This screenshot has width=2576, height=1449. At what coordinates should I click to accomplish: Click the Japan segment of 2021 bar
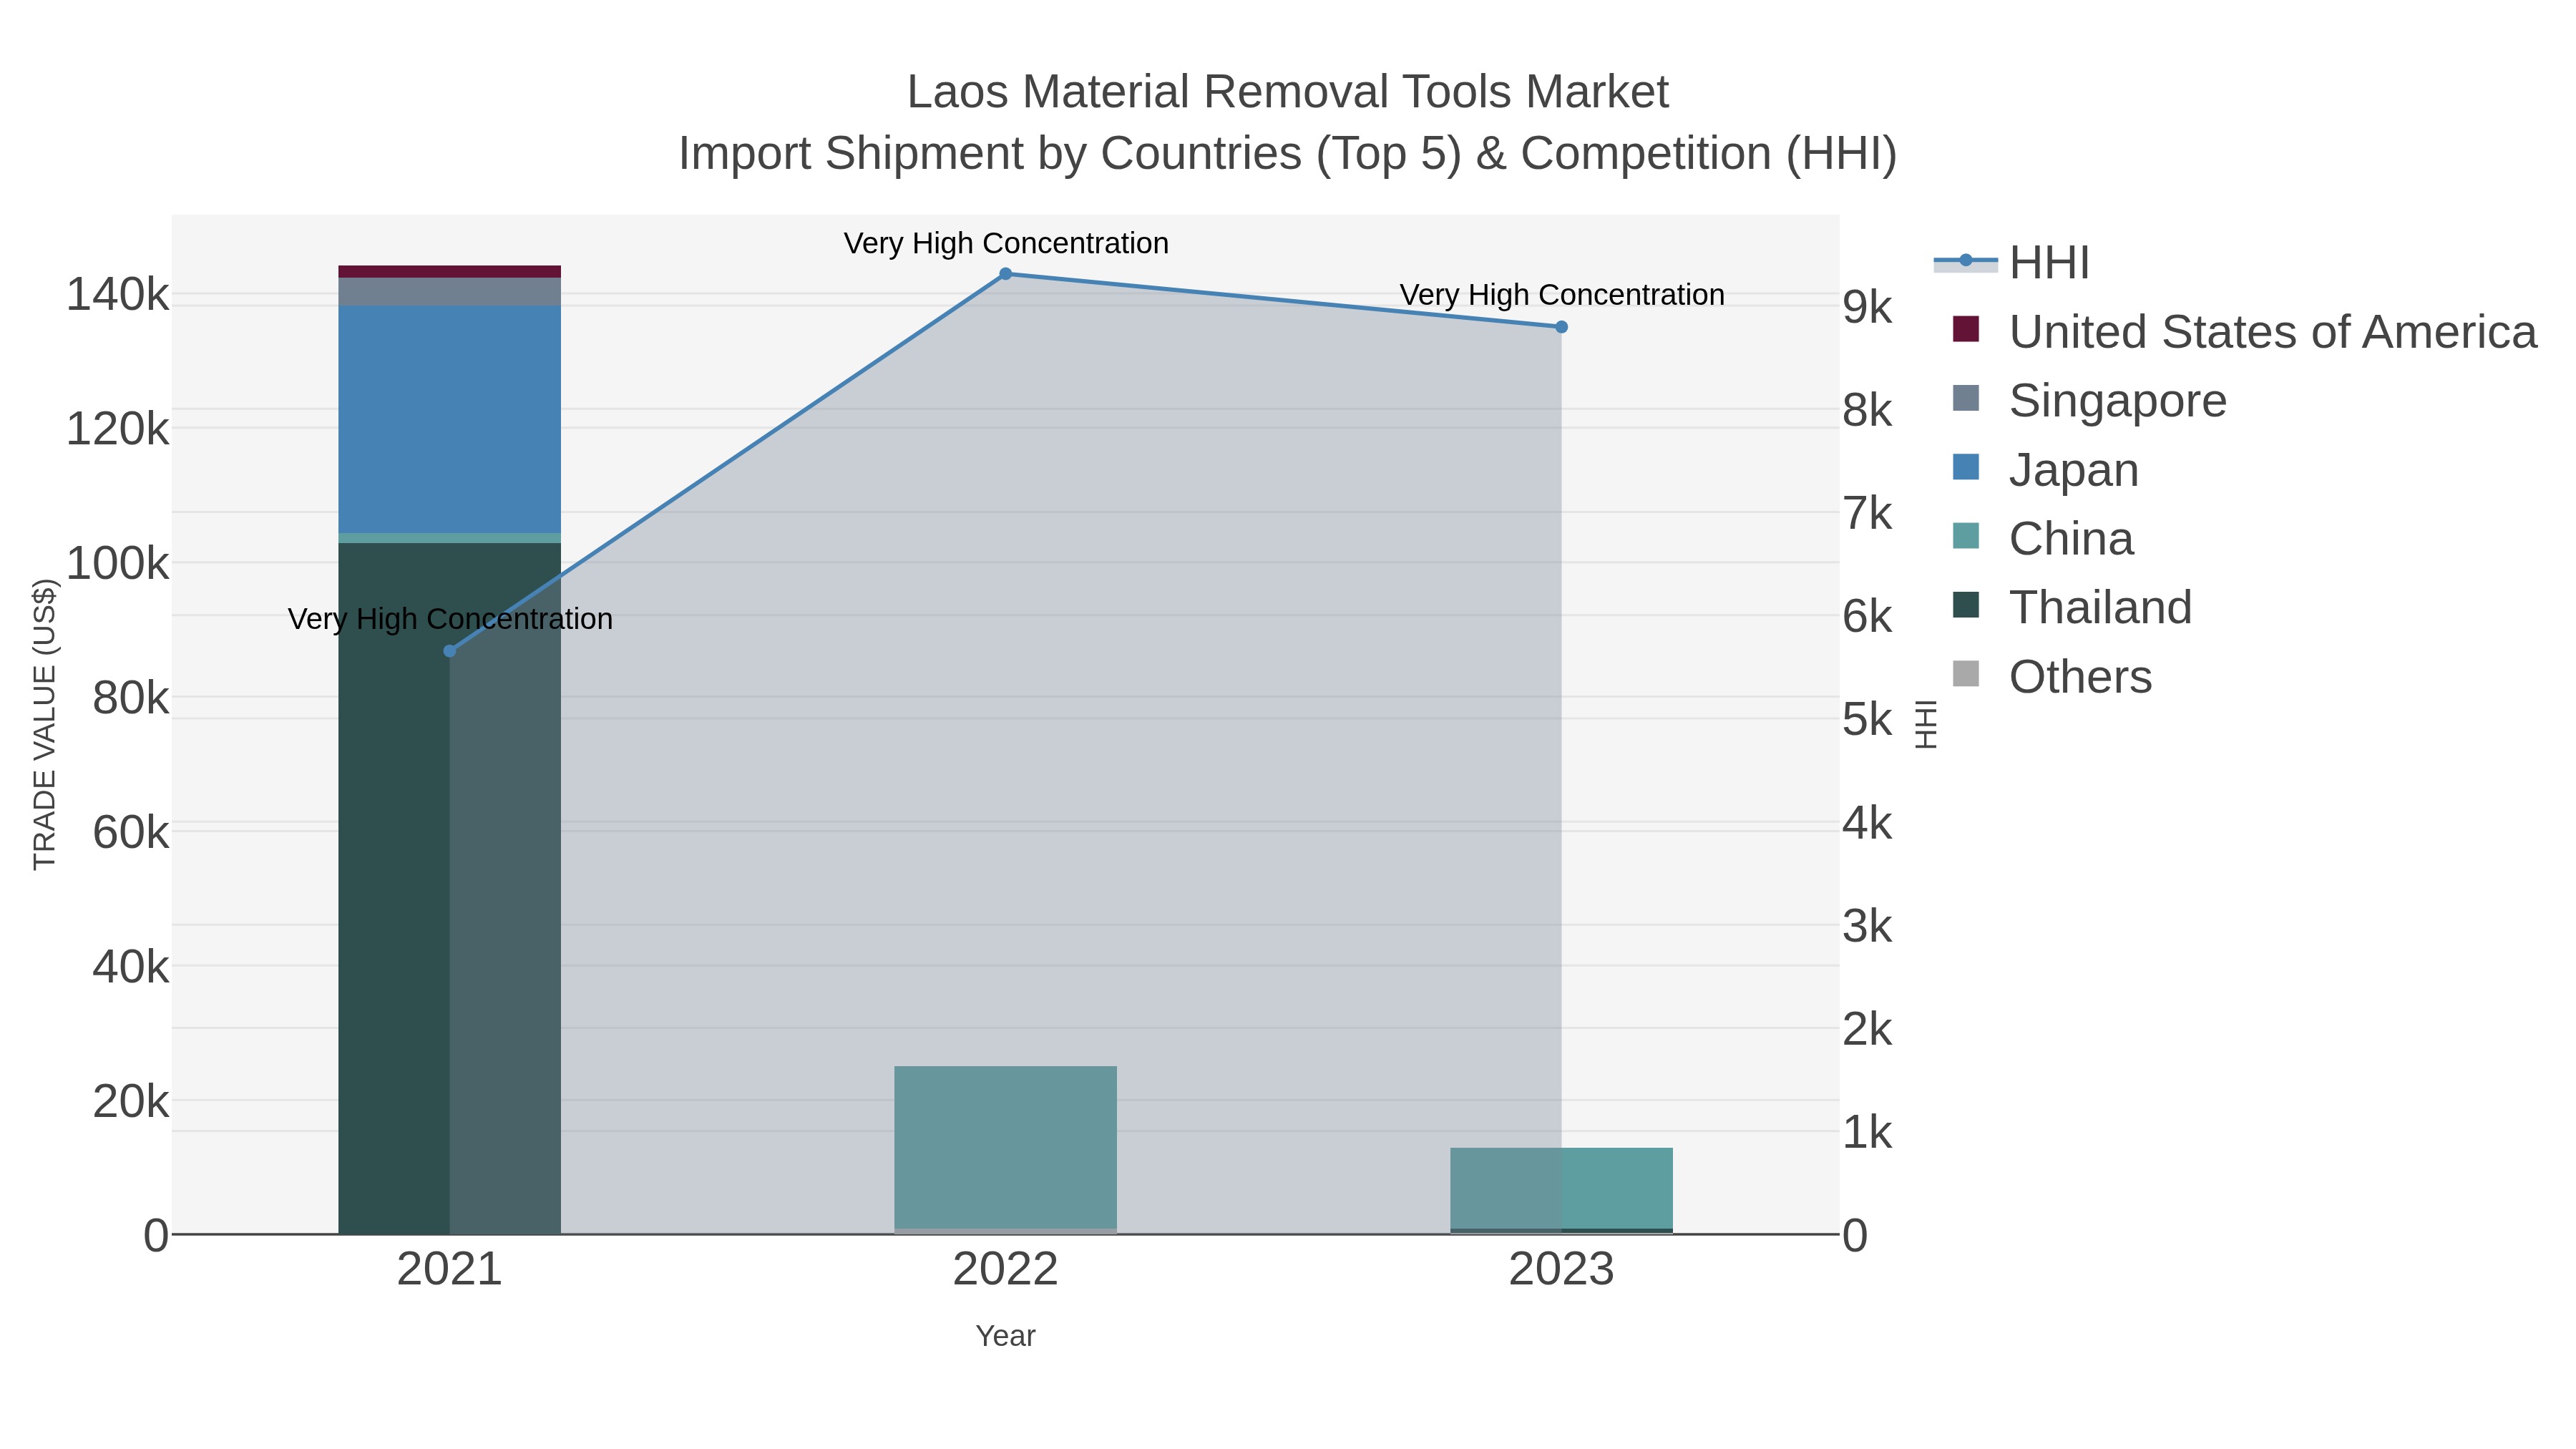[x=450, y=419]
